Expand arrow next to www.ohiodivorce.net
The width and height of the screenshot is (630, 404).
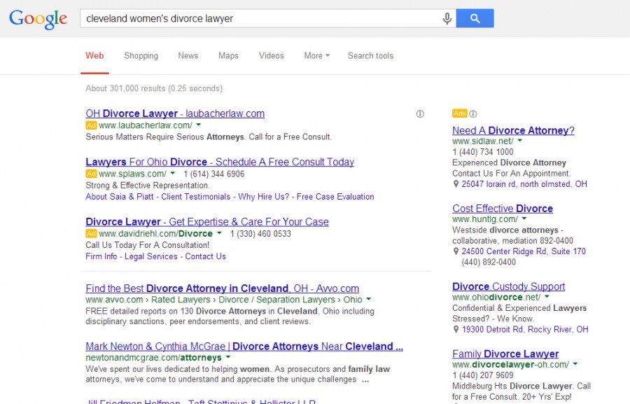pos(547,297)
